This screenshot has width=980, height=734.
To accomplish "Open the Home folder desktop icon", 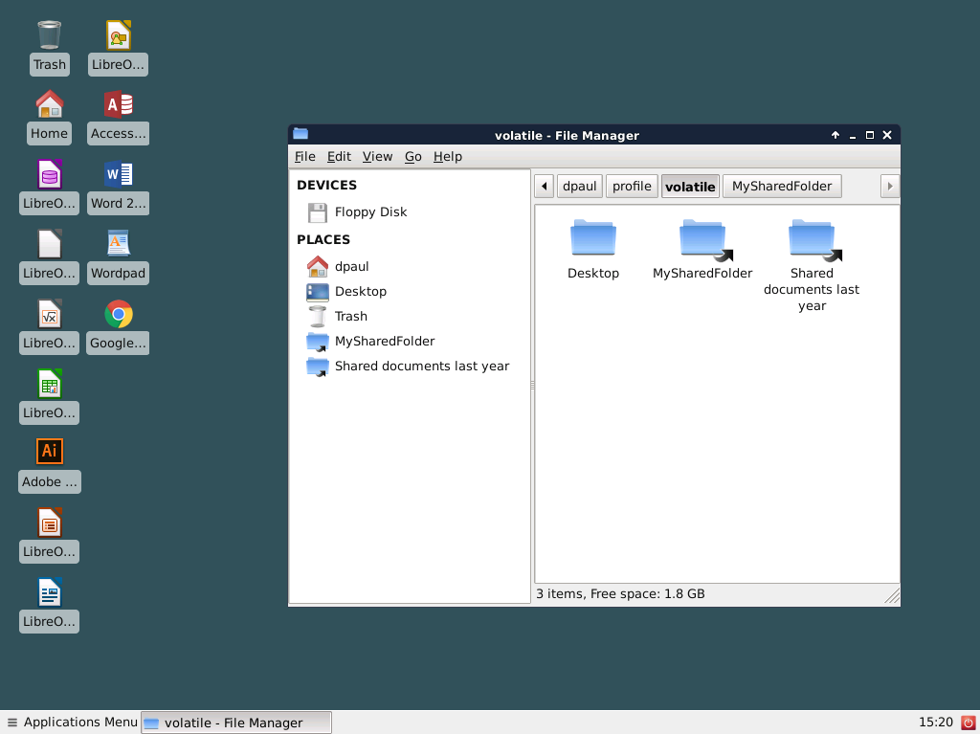I will pyautogui.click(x=49, y=103).
